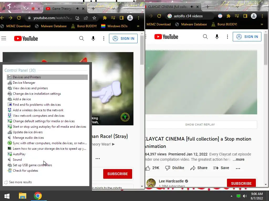This screenshot has height=201, width=269.
Task: Select Devices and Printers result
Action: [x=47, y=77]
